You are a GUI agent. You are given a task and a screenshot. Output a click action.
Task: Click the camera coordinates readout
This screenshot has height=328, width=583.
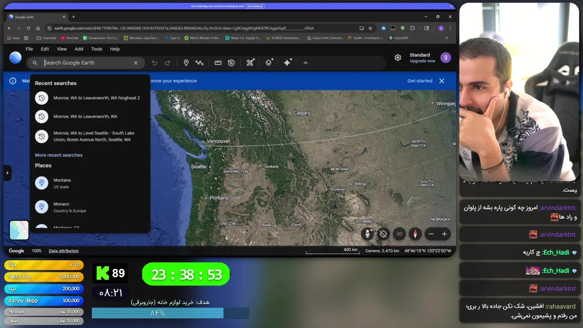click(x=408, y=251)
